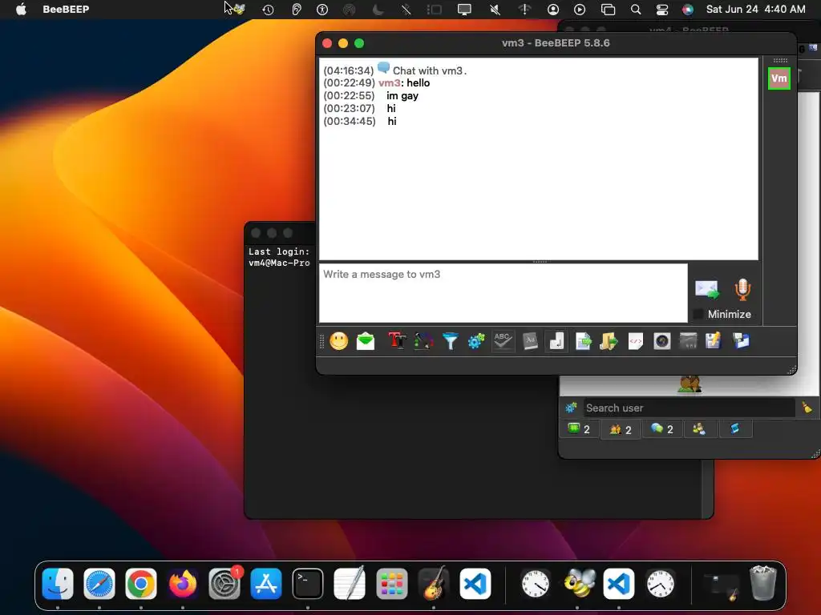Viewport: 821px width, 615px height.
Task: Open the Apple menu
Action: point(21,9)
